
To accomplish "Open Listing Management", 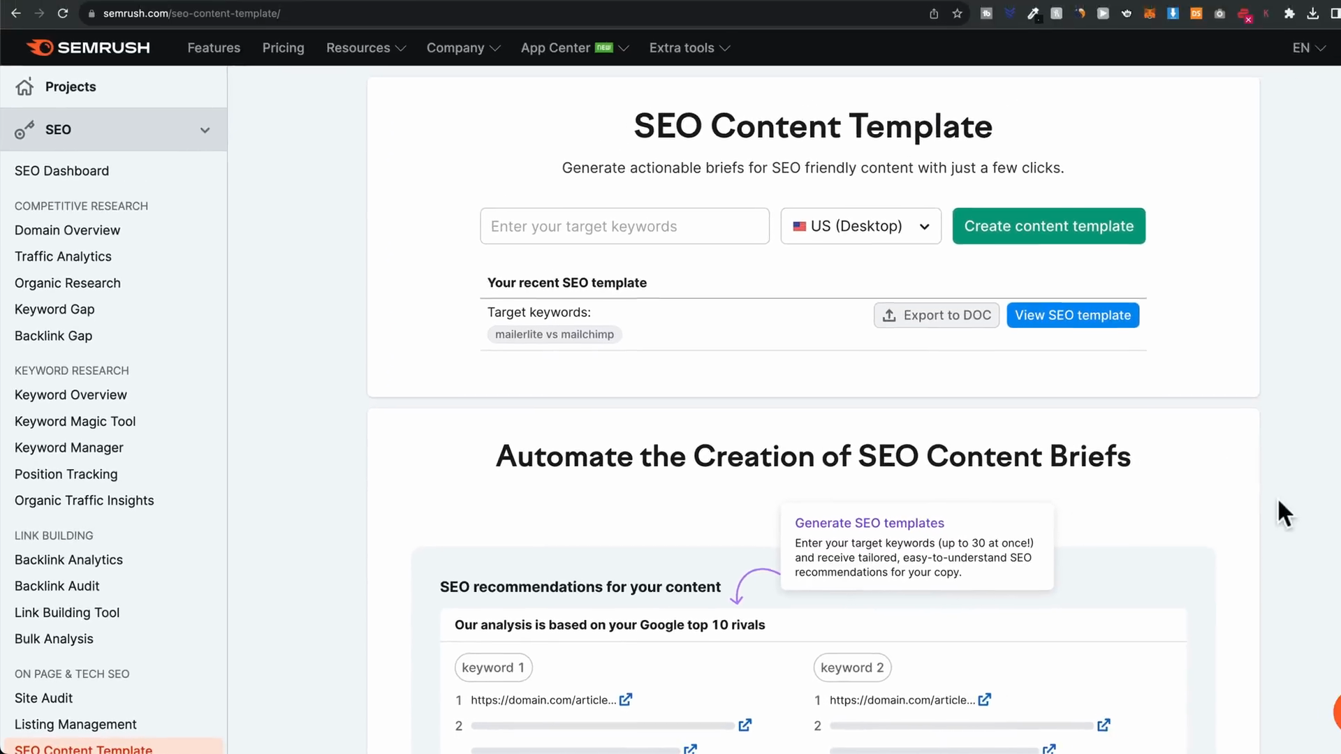I will click(75, 725).
